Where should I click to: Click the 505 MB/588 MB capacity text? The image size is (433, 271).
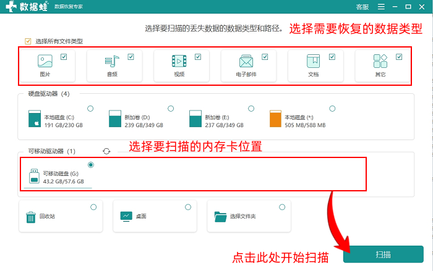[305, 125]
